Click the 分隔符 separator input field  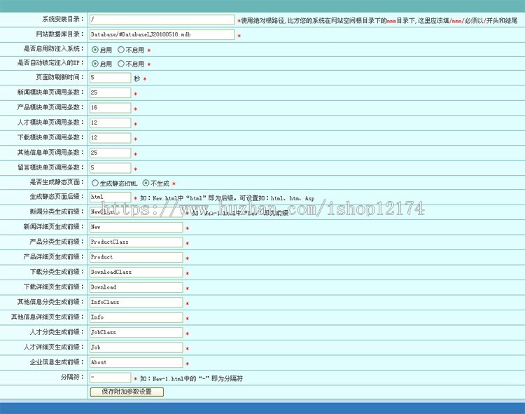click(x=110, y=378)
